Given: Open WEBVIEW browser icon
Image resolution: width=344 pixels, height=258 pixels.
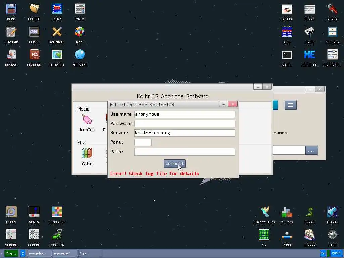Looking at the screenshot, I should (57, 55).
